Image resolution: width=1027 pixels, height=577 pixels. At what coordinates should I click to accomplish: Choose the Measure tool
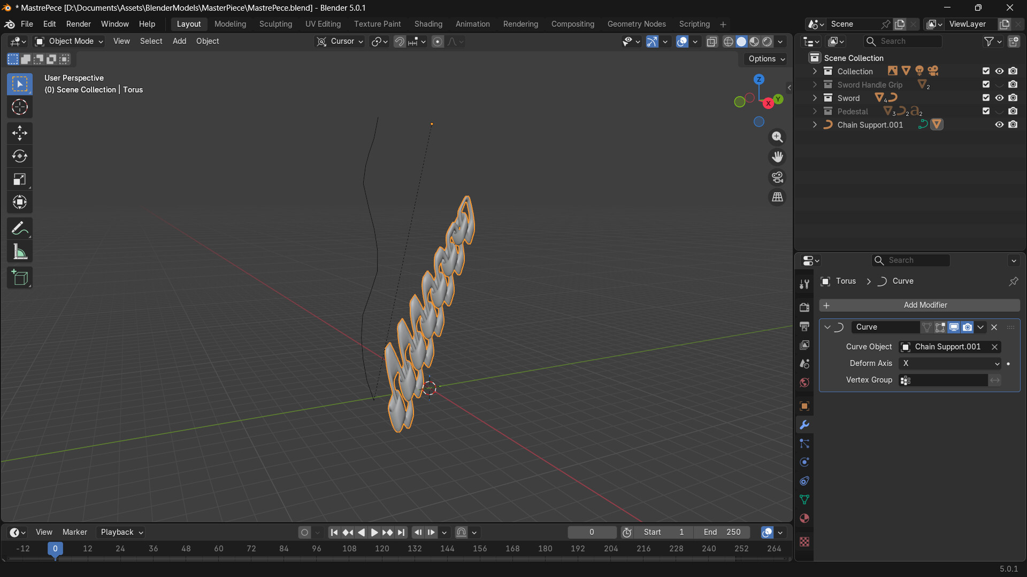point(20,252)
